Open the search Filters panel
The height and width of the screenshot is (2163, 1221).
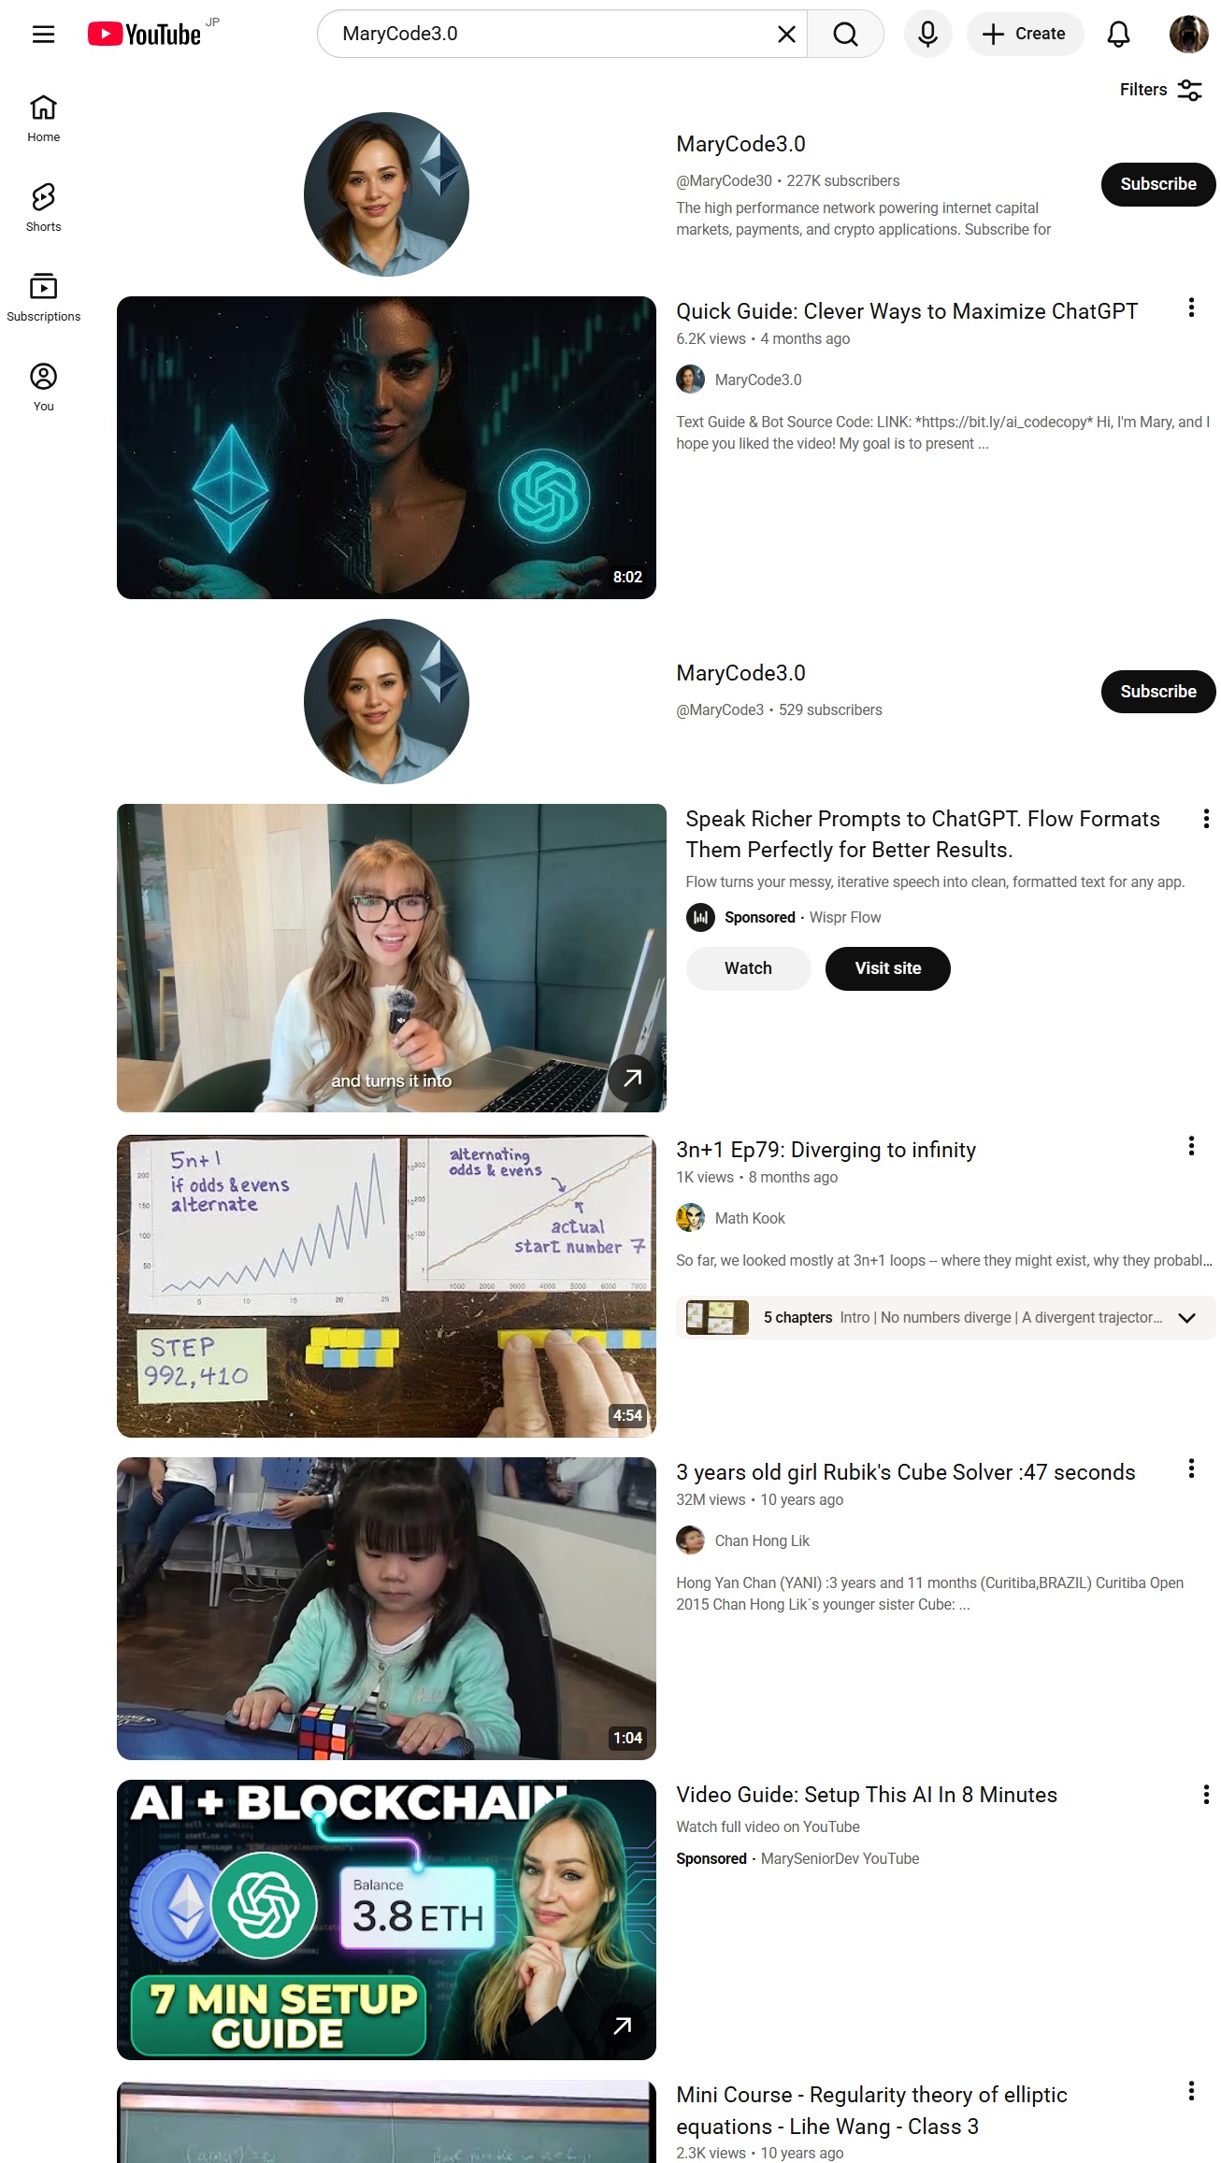click(1160, 90)
